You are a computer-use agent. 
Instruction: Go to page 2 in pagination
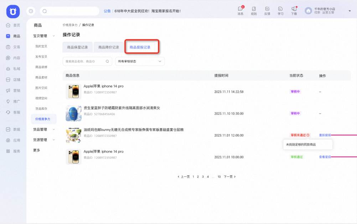pyautogui.click(x=198, y=177)
